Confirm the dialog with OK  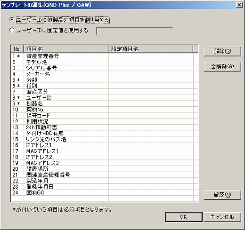tap(184, 217)
